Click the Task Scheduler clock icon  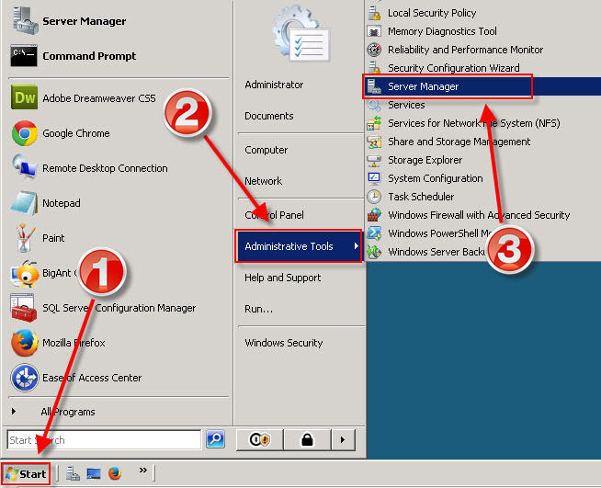click(x=374, y=197)
